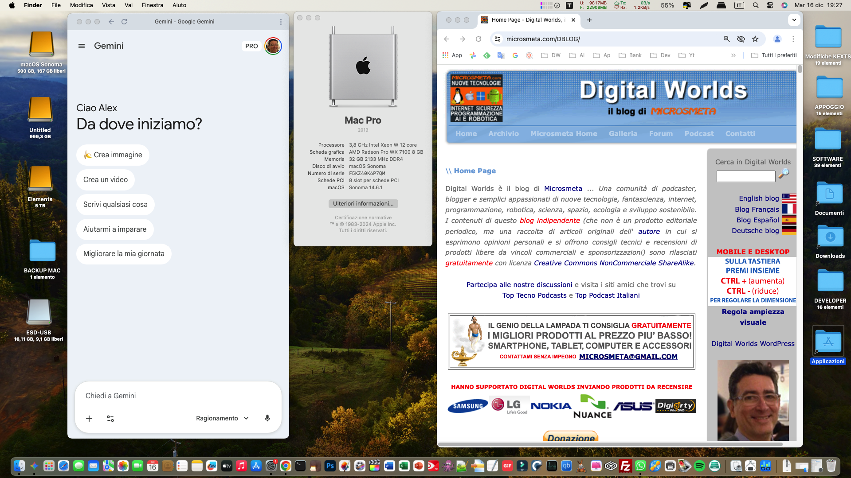Open macOS Control Center toggles

770,5
